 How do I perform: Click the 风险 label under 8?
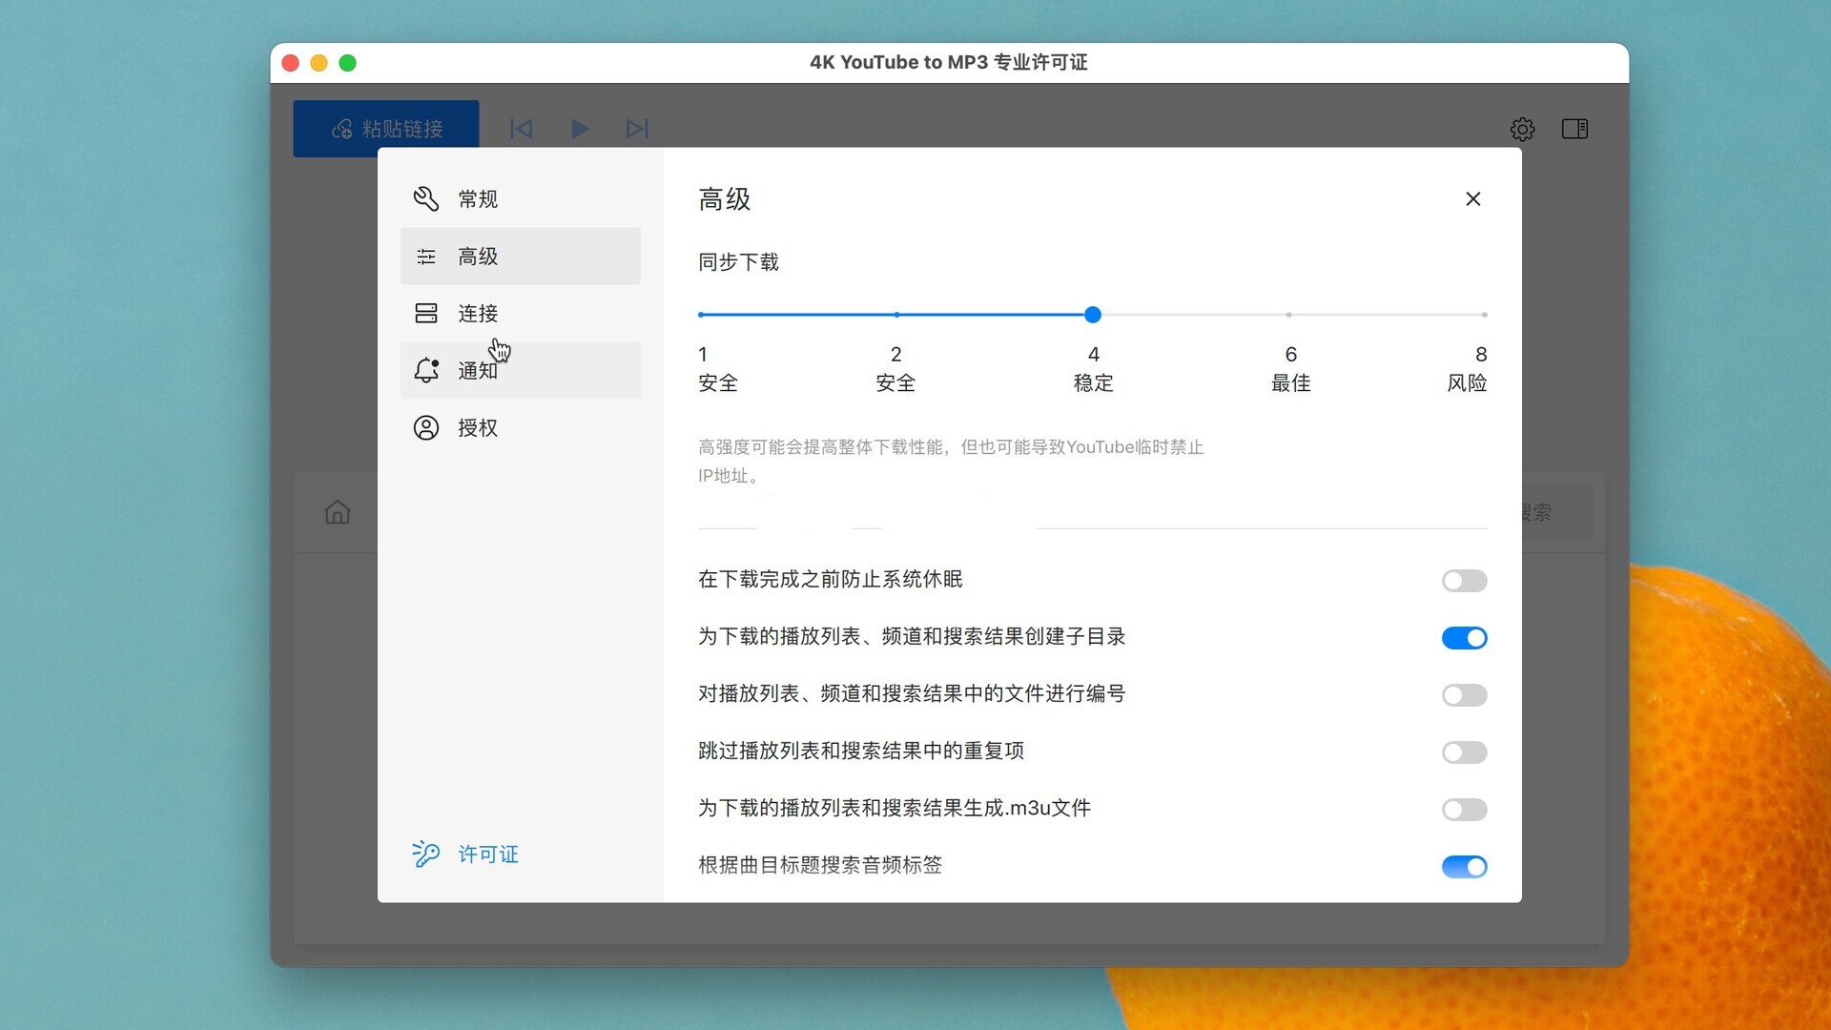pos(1467,383)
